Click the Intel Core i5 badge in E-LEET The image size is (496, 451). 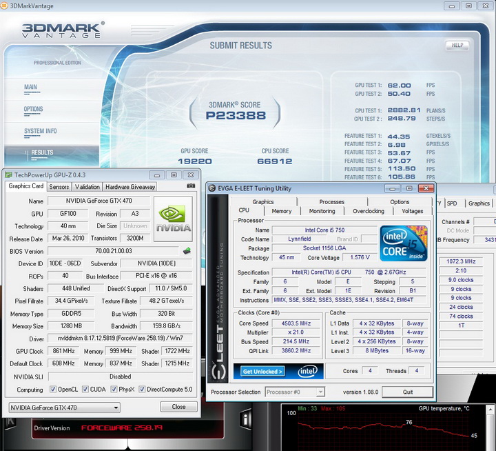404,243
